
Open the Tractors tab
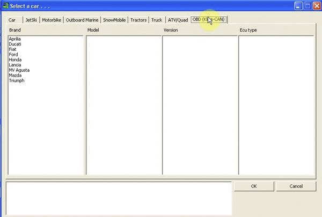click(138, 20)
